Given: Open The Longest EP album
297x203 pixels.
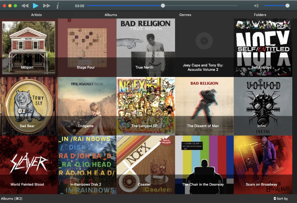Looking at the screenshot, I should point(146,106).
